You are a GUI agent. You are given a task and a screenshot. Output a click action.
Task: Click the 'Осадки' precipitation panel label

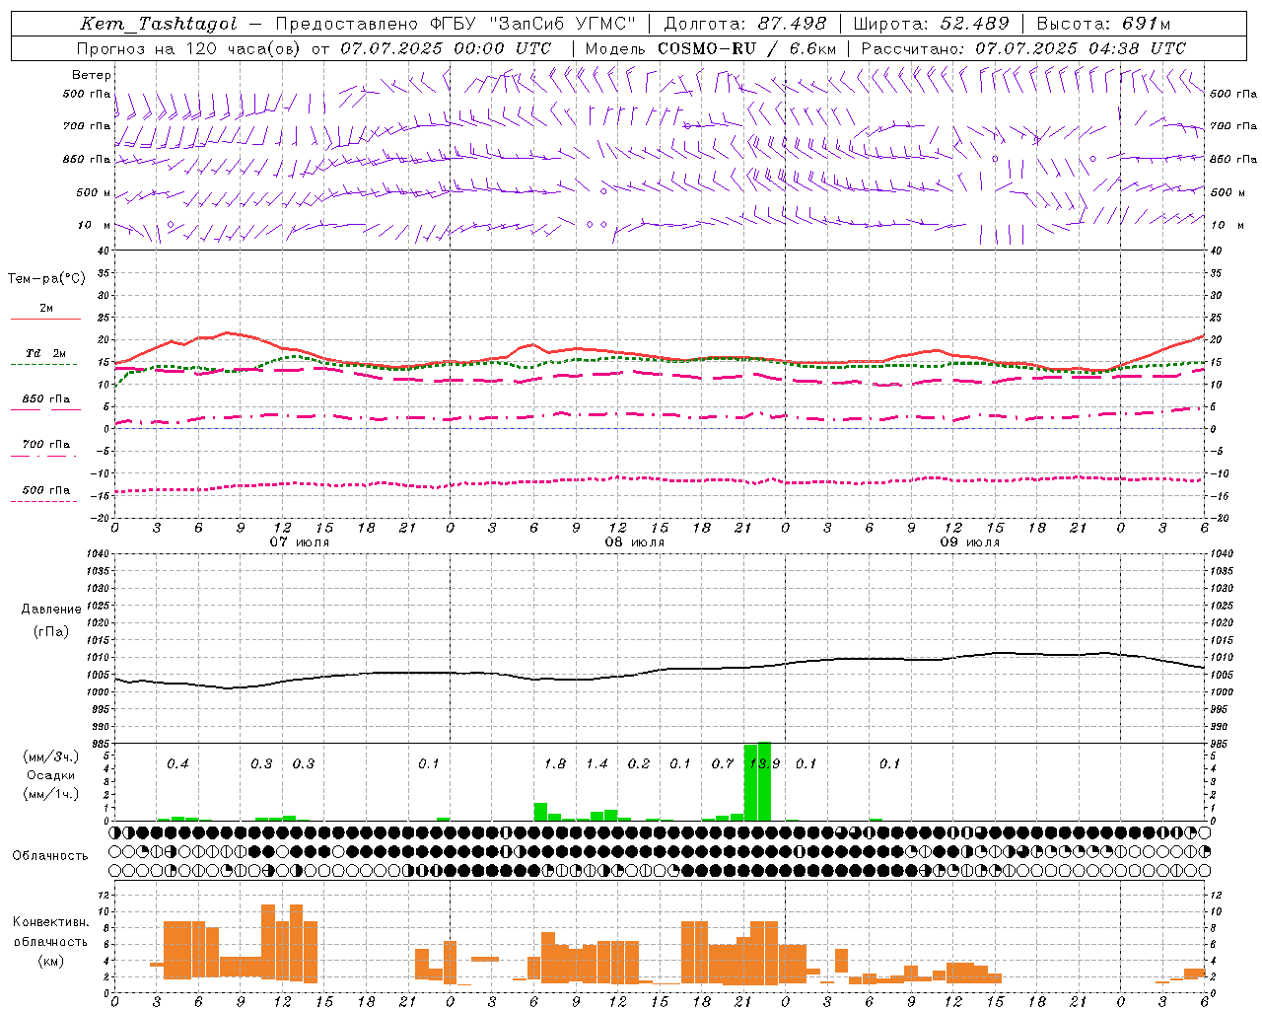pyautogui.click(x=51, y=775)
